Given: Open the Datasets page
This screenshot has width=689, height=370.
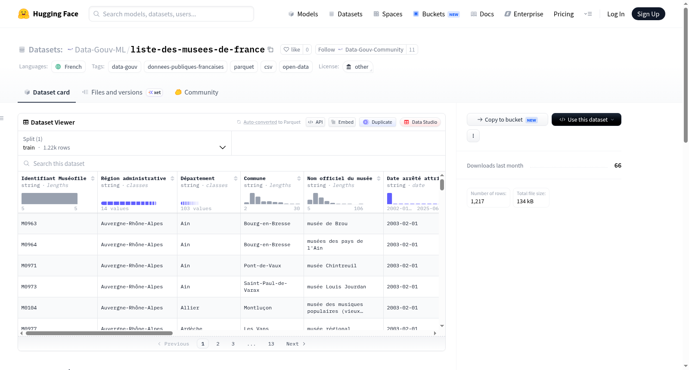Looking at the screenshot, I should (x=345, y=14).
